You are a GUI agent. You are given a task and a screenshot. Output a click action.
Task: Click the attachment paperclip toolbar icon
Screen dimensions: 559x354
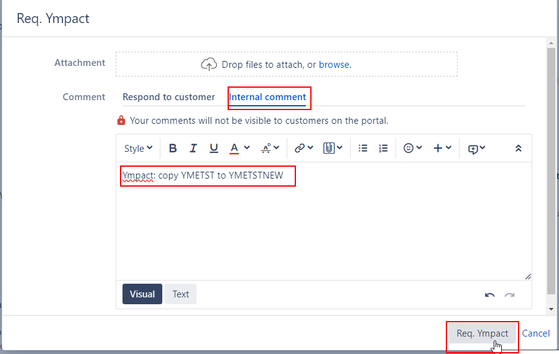[329, 148]
